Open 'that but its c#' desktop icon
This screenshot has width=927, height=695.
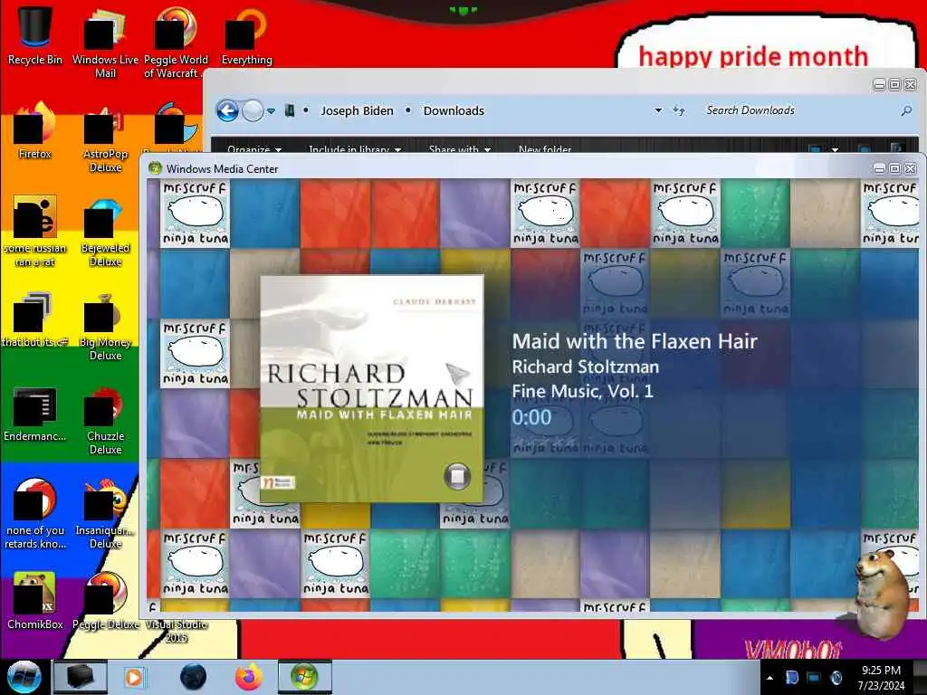pos(34,319)
